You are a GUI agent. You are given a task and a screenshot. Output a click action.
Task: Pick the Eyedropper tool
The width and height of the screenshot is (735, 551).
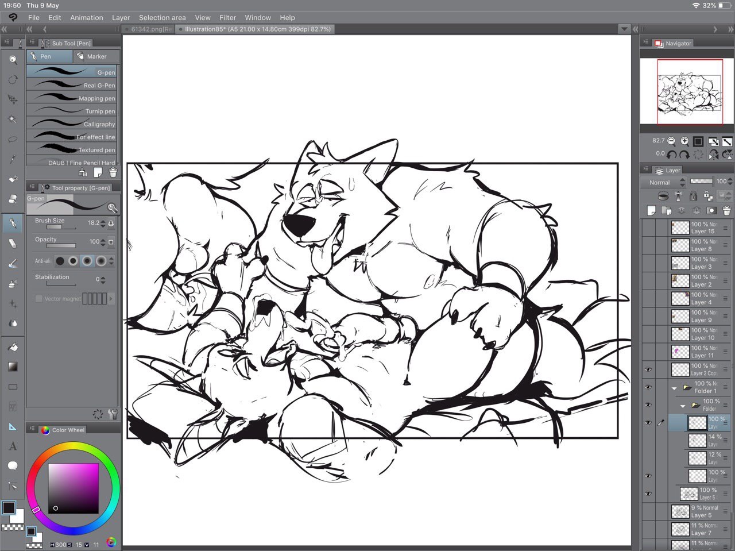coord(13,159)
